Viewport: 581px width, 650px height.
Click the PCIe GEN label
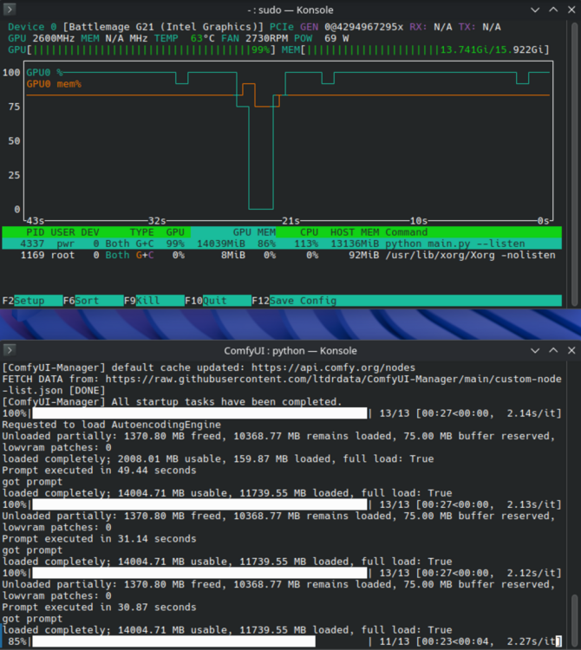[294, 27]
